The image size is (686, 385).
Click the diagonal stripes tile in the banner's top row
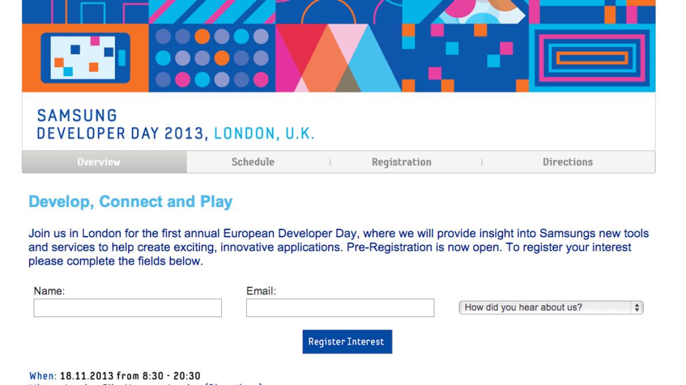pyautogui.click(x=212, y=11)
